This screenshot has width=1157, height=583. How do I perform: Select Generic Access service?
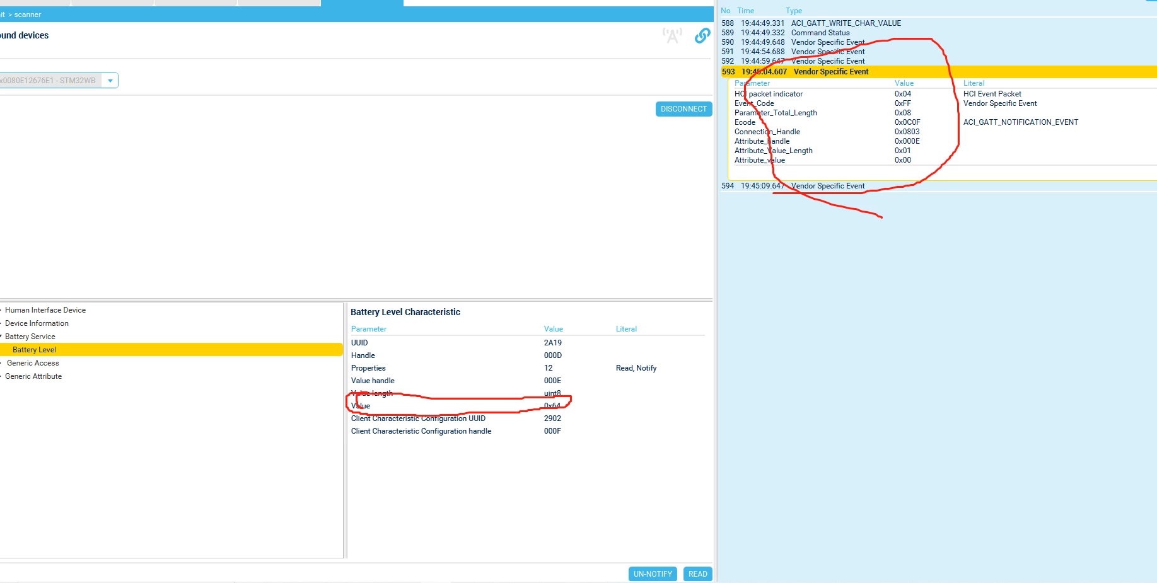[33, 363]
